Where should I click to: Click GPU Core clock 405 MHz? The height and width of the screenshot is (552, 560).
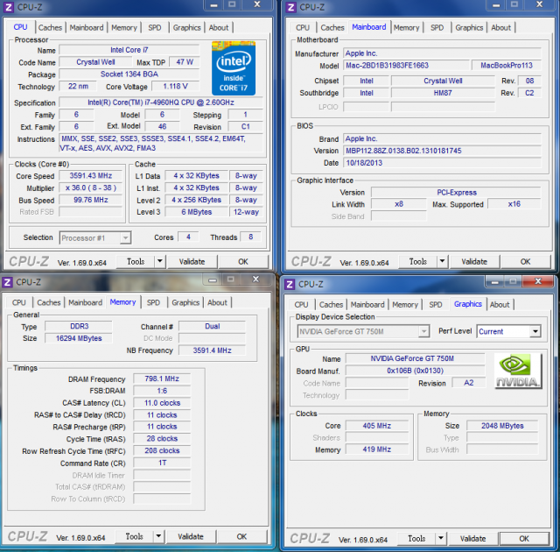[x=377, y=426]
